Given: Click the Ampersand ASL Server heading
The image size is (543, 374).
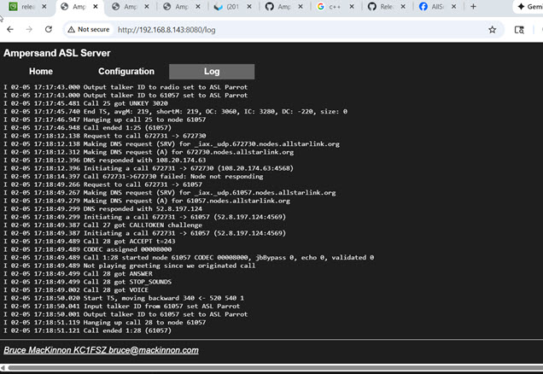Looking at the screenshot, I should click(57, 53).
